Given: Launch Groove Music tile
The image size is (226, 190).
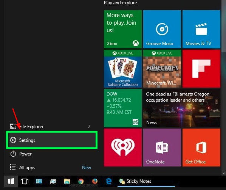Looking at the screenshot, I should [x=162, y=29].
